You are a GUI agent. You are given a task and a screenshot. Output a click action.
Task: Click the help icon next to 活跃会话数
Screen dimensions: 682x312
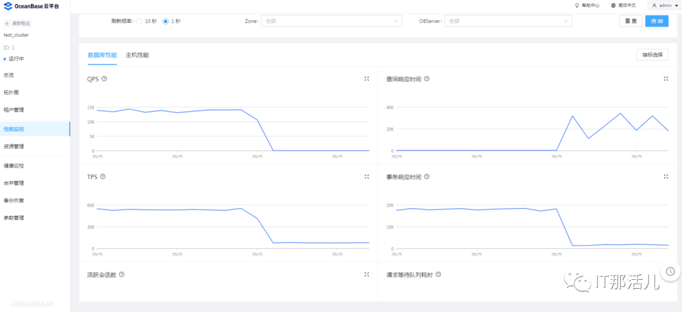pyautogui.click(x=122, y=274)
